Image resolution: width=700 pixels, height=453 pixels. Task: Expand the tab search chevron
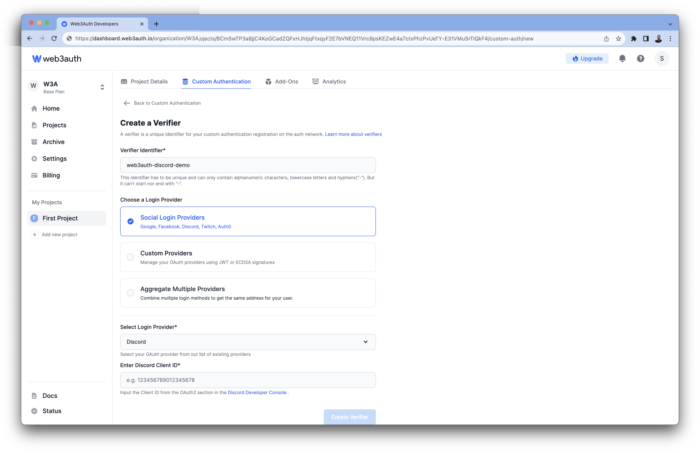point(670,24)
